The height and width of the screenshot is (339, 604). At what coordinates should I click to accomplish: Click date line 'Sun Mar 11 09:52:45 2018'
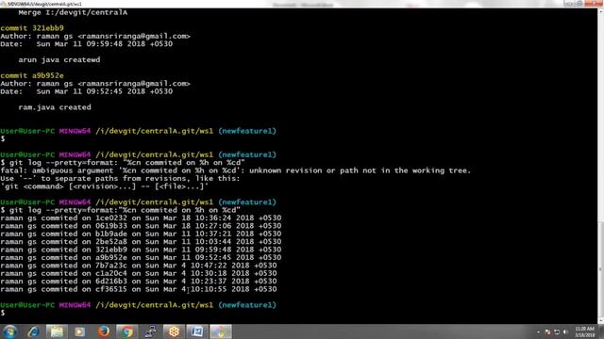[x=87, y=91]
